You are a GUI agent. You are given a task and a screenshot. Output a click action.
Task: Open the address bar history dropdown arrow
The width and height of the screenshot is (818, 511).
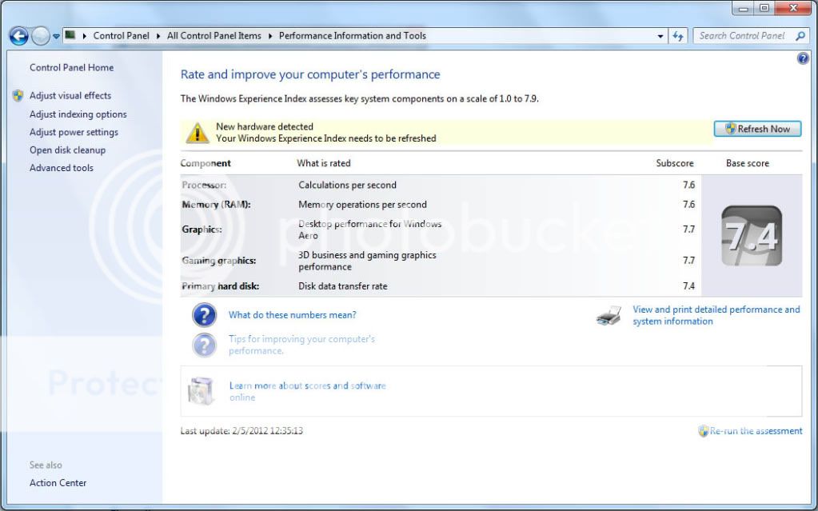point(659,35)
